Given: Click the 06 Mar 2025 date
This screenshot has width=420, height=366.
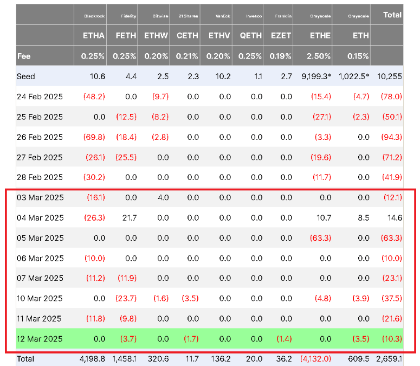Looking at the screenshot, I should pos(40,258).
